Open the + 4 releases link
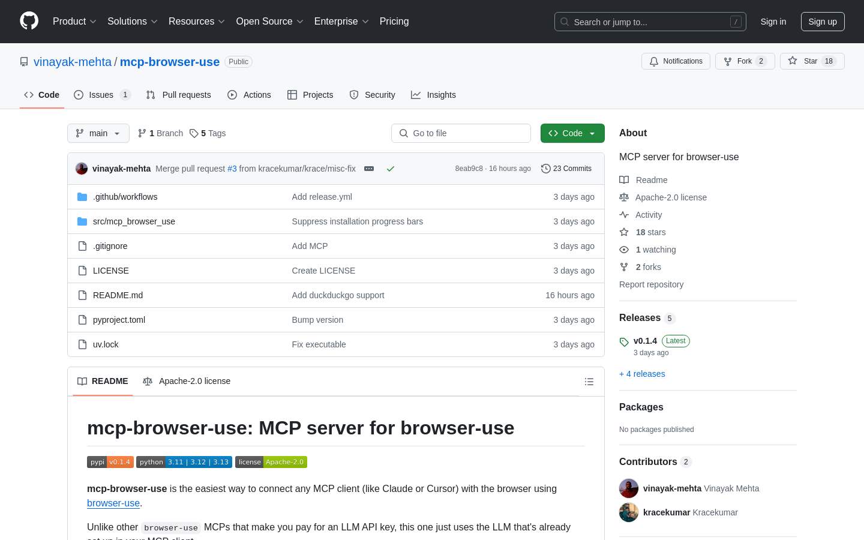The height and width of the screenshot is (540, 864). pos(642,374)
